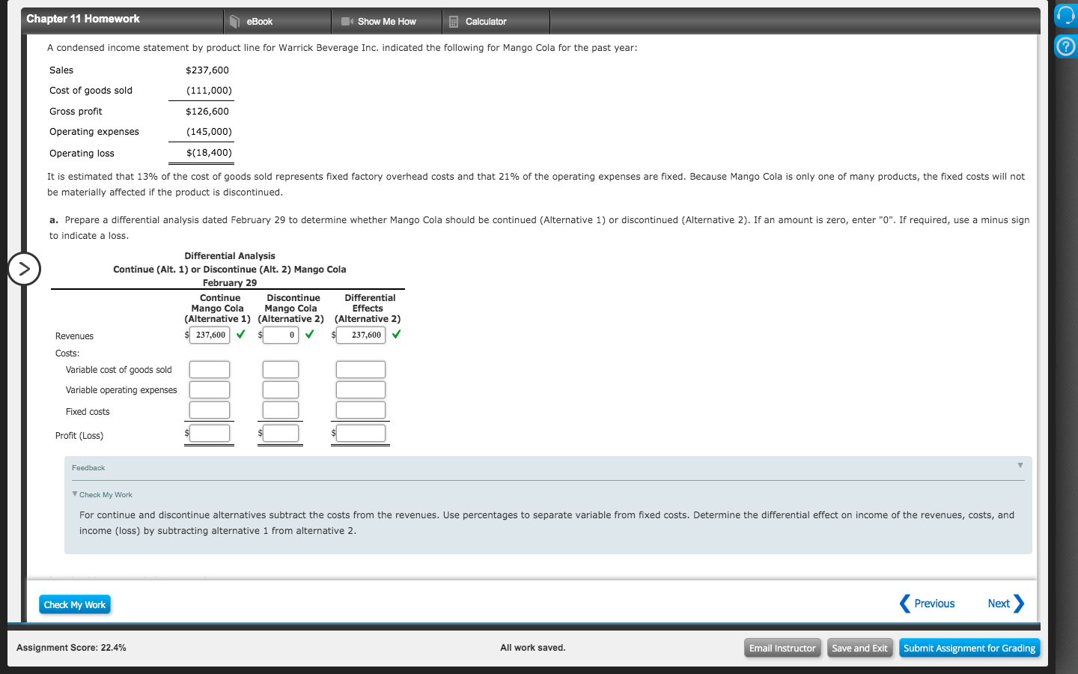This screenshot has width=1078, height=674.
Task: Select Revenues Differential Effects input field
Action: 361,335
